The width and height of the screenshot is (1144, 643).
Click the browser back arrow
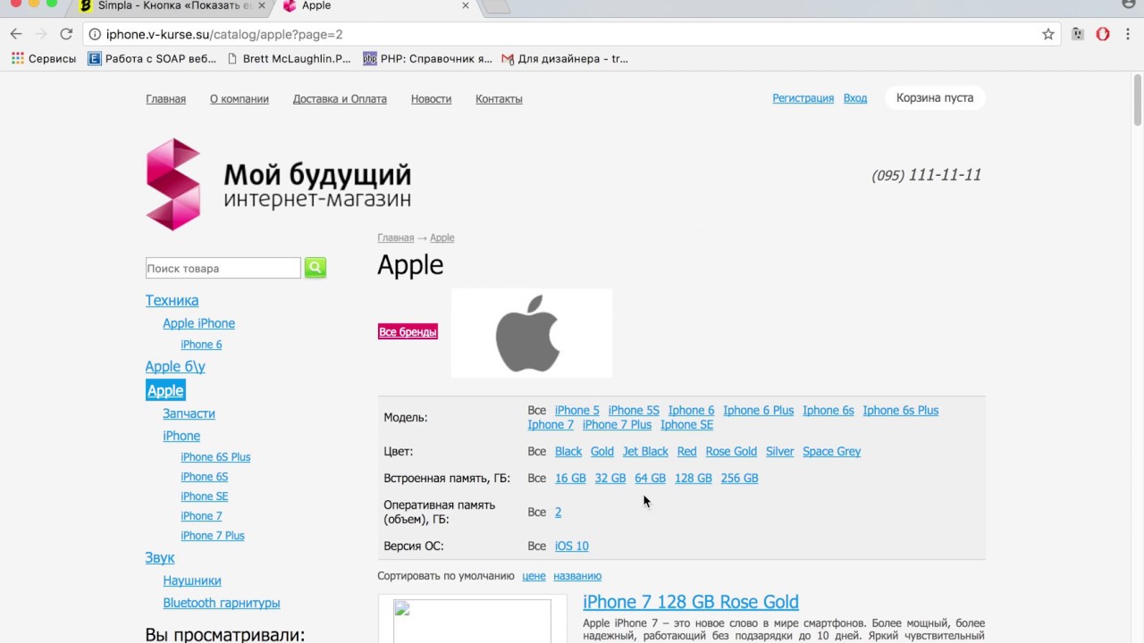coord(16,34)
